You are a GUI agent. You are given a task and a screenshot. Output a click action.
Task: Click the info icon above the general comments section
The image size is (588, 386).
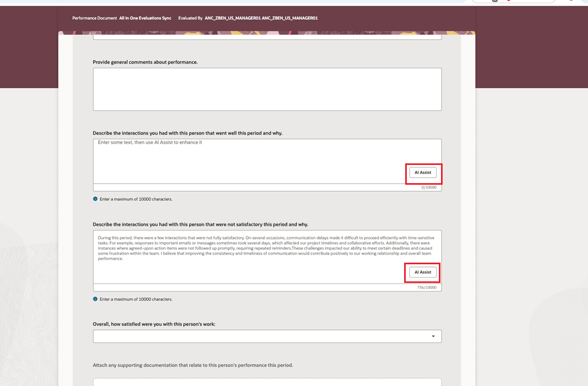tap(95, 199)
